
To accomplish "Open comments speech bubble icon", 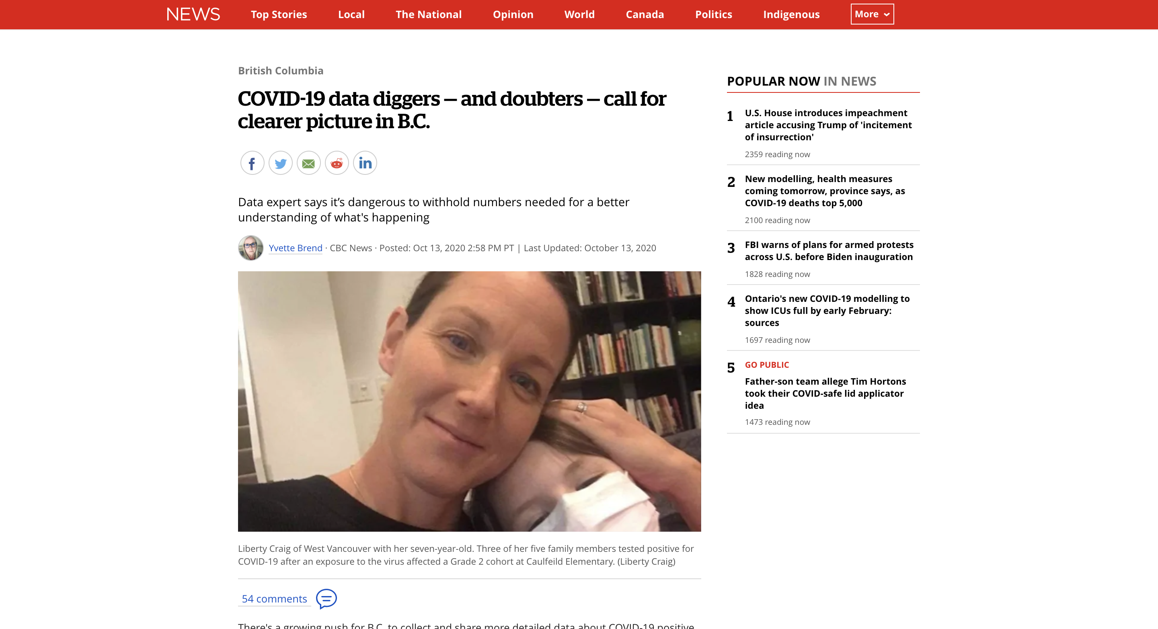I will coord(326,599).
